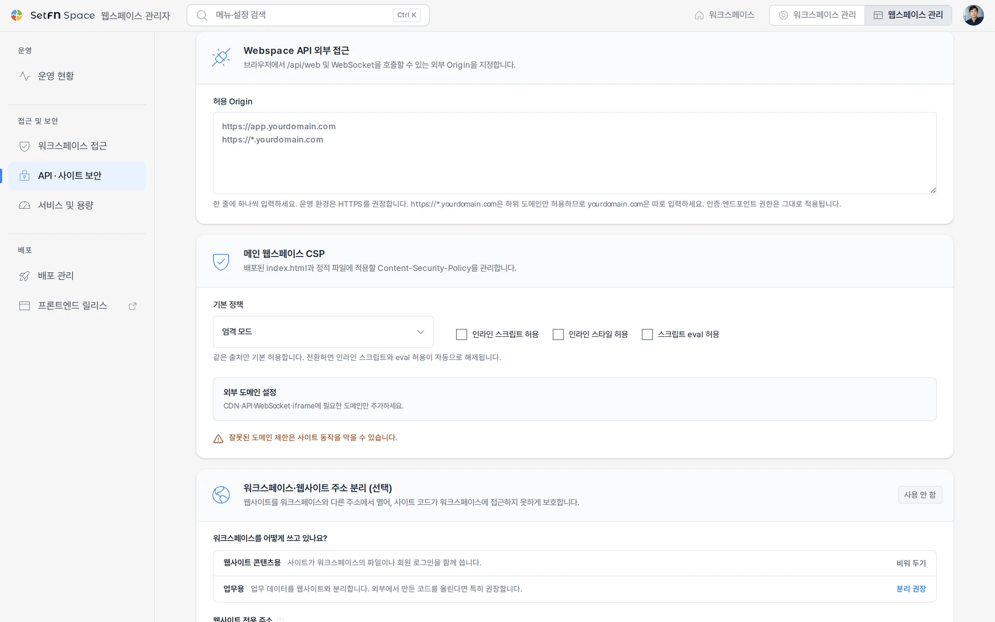
Task: Enable 인라인 스타일 허용 checkbox
Action: click(558, 334)
